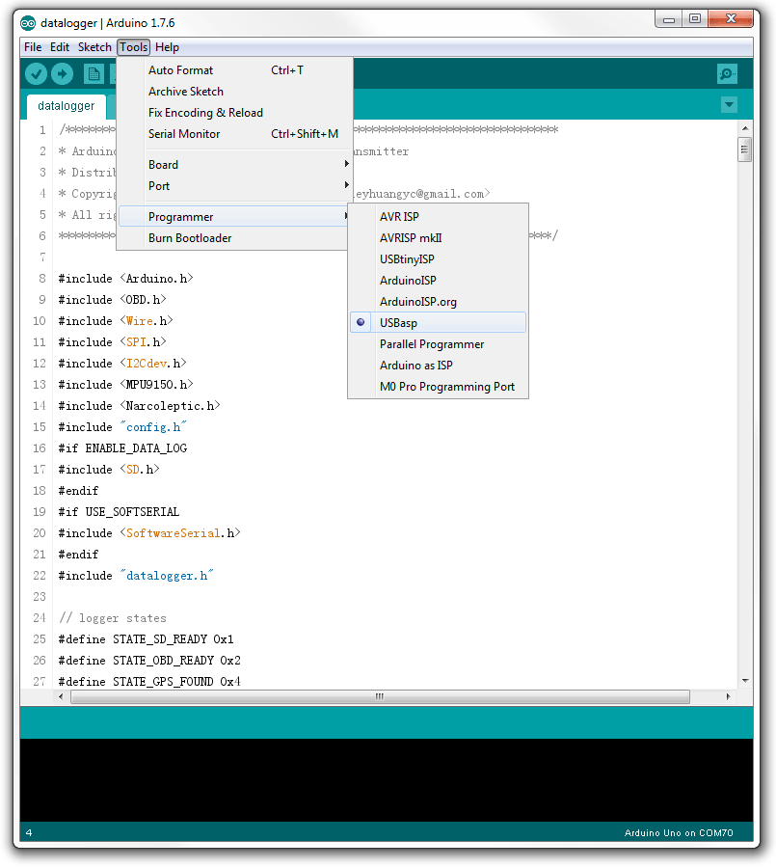This screenshot has height=868, width=776.
Task: Click horizontal scrollbar right arrow
Action: 728,696
